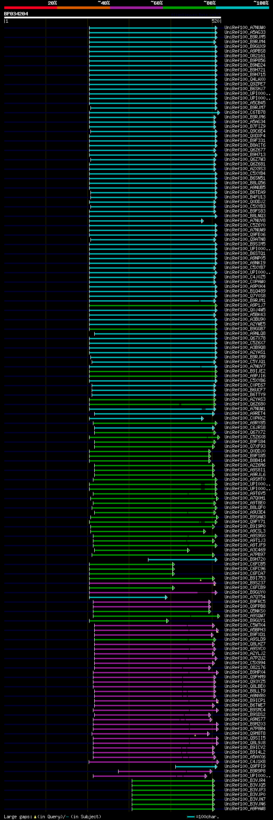The height and width of the screenshot is (820, 273).
Task: Select label UniRef100_A3BU90
Action: pos(245,320)
